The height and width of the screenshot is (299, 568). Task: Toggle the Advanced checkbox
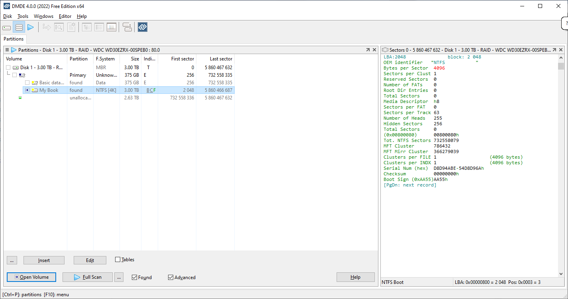(171, 278)
